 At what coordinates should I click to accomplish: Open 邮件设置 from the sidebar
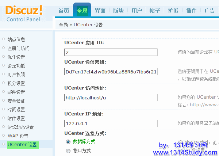tap(16, 92)
